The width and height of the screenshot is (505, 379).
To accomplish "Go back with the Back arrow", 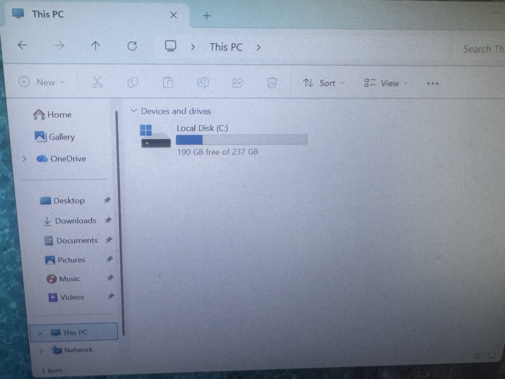I will (x=22, y=45).
